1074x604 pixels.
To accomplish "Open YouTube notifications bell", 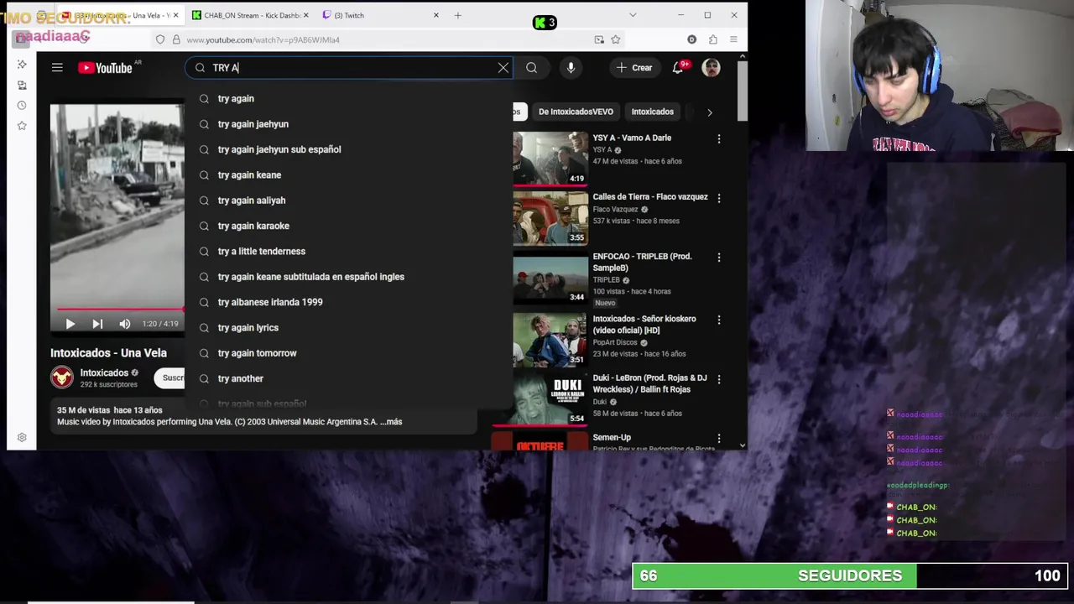I will pyautogui.click(x=678, y=68).
